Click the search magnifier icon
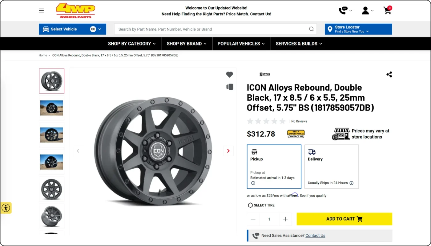Viewport: 431px width, 246px height. click(312, 29)
